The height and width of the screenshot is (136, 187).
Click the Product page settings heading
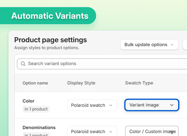(x=50, y=40)
